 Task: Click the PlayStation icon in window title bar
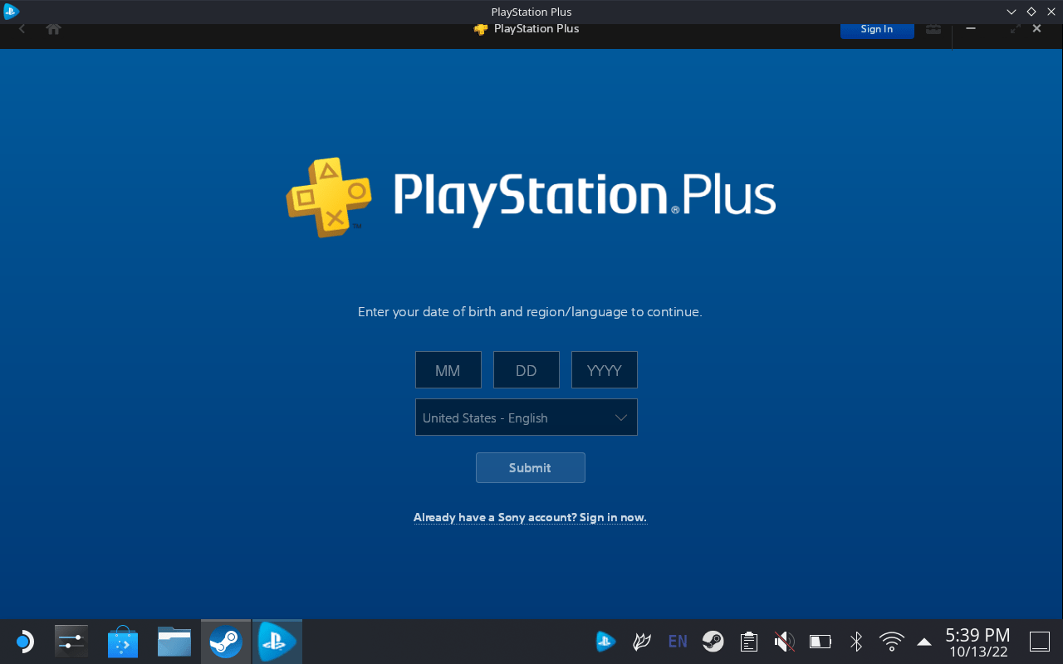tap(11, 12)
